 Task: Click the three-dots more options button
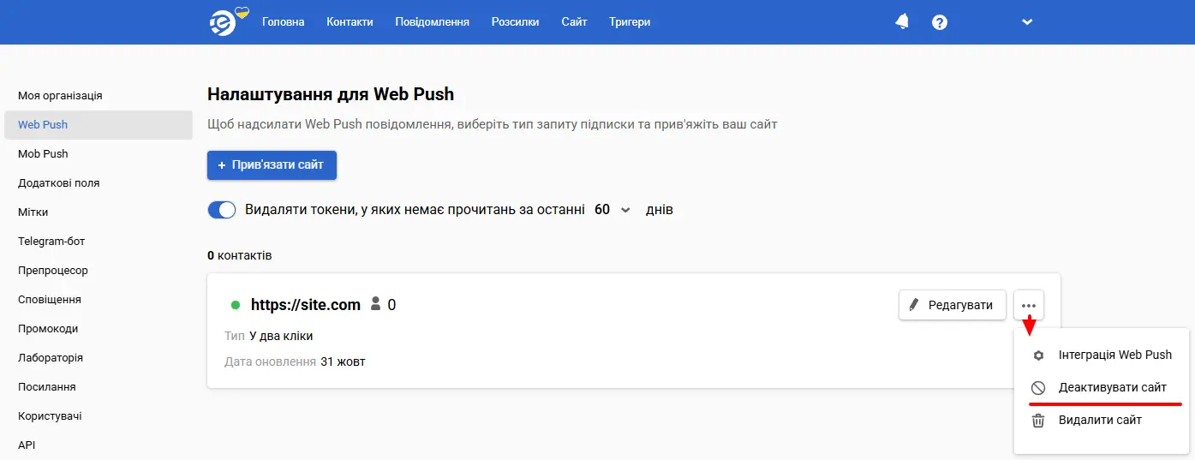(1029, 305)
